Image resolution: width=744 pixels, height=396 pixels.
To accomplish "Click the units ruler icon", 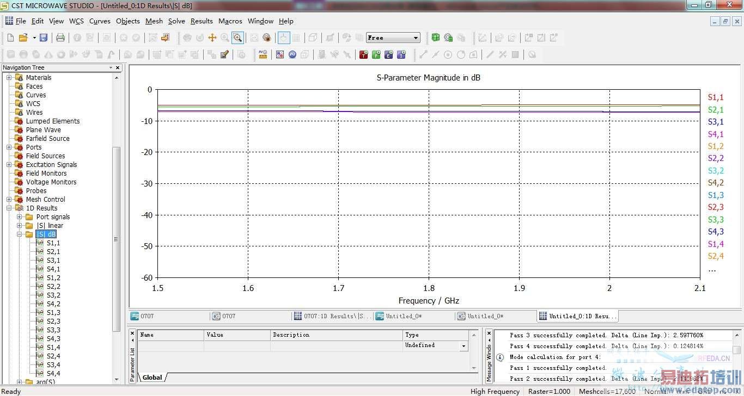I will point(263,54).
